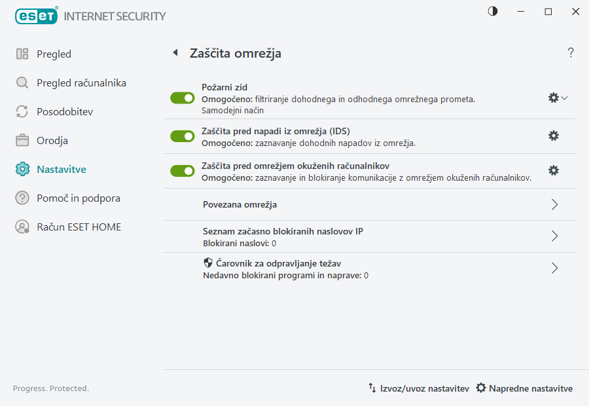Screen dimensions: 589x406
Task: Open botnet protection settings gear
Action: pyautogui.click(x=554, y=170)
